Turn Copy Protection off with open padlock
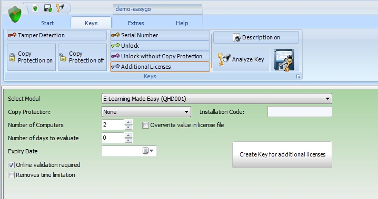The image size is (378, 199). (82, 57)
